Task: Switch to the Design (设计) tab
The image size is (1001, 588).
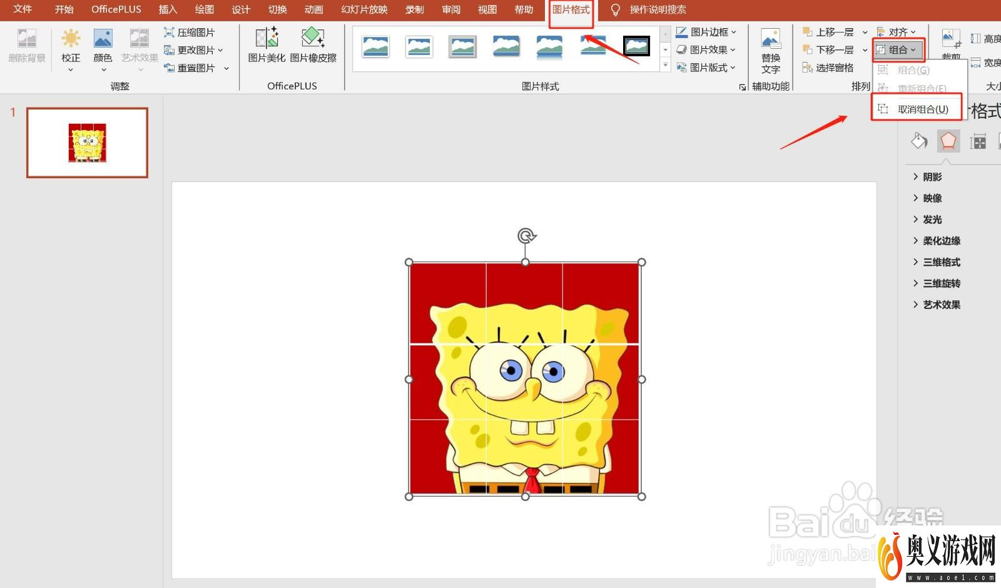Action: point(240,9)
